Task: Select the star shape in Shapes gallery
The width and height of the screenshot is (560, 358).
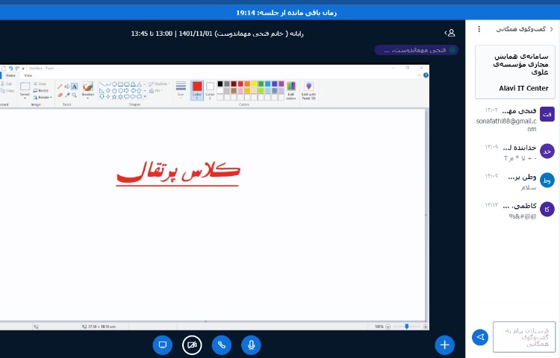Action: (114, 97)
